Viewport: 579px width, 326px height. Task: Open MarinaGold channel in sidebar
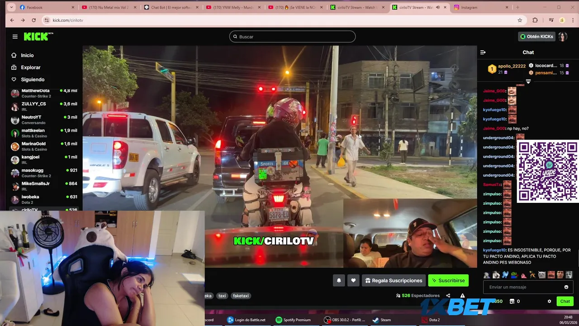pos(44,146)
